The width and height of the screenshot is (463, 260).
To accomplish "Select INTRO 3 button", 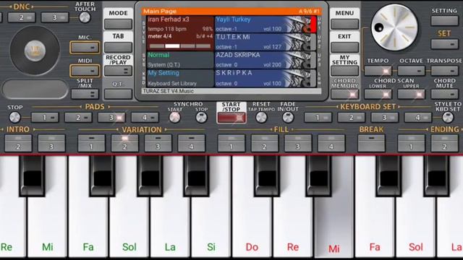I will pyautogui.click(x=51, y=143).
